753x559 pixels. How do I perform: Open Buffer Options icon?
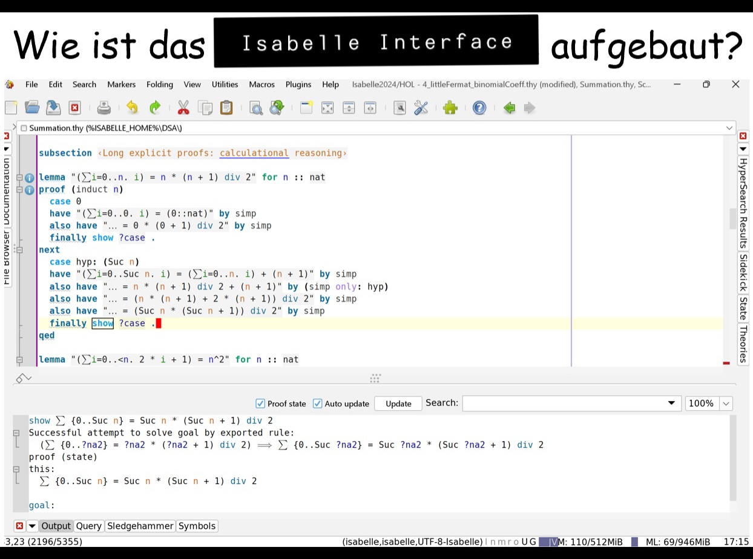tap(400, 108)
